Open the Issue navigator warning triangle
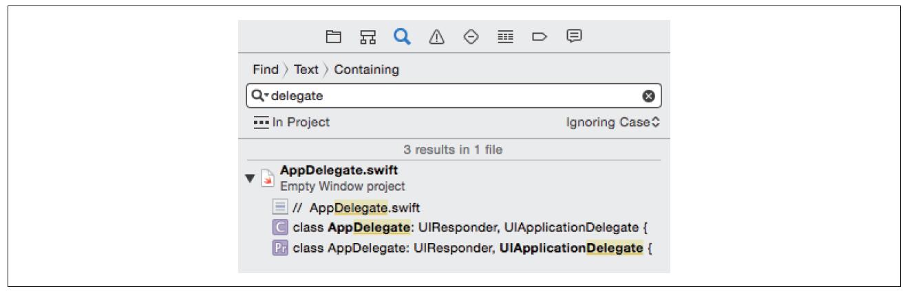905x291 pixels. coord(437,35)
